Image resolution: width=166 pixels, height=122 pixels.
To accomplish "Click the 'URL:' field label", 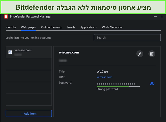I will [x=62, y=77].
